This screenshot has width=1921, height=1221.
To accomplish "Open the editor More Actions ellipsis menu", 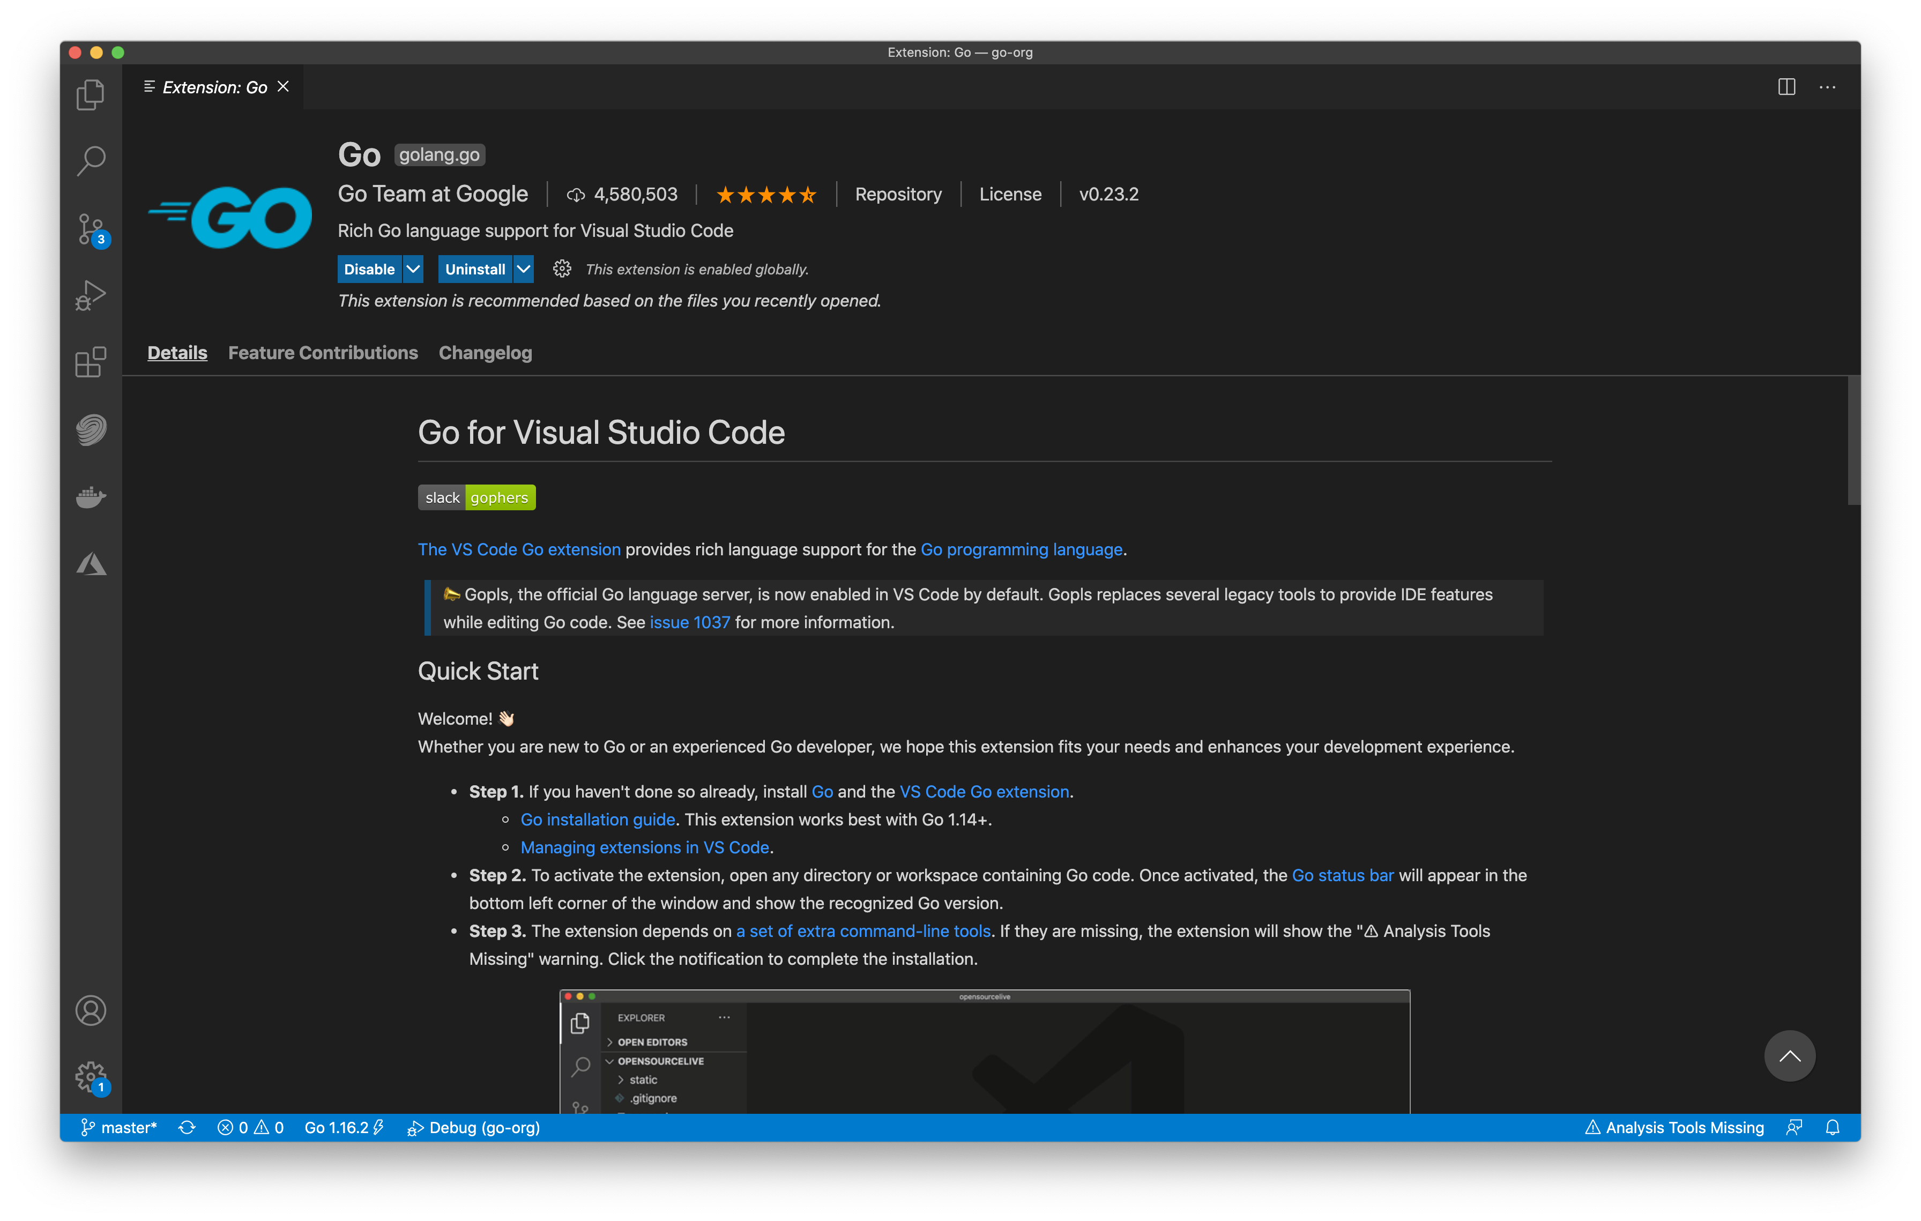I will click(1827, 87).
